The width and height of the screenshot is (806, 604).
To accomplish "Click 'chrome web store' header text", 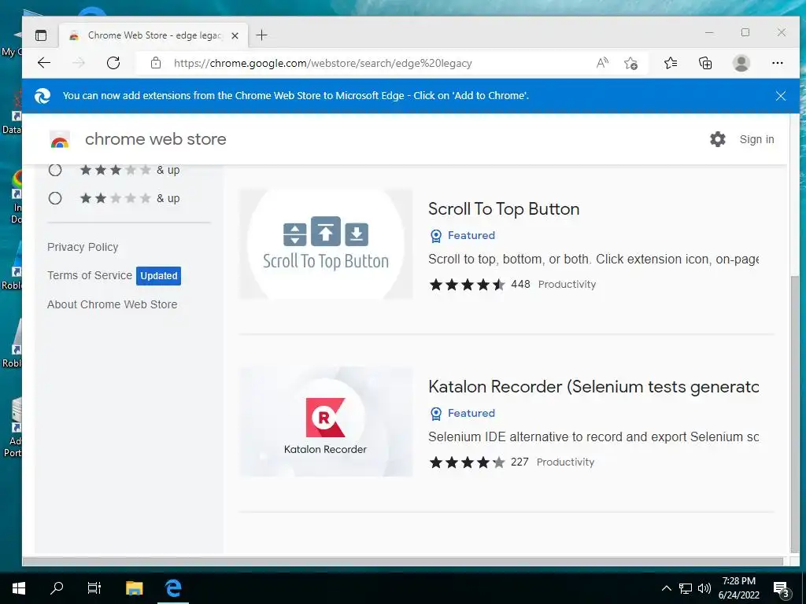I will (x=155, y=139).
